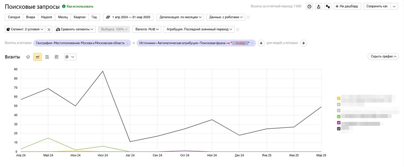Add visit condition with plus button
404x167 pixels.
(x=261, y=43)
